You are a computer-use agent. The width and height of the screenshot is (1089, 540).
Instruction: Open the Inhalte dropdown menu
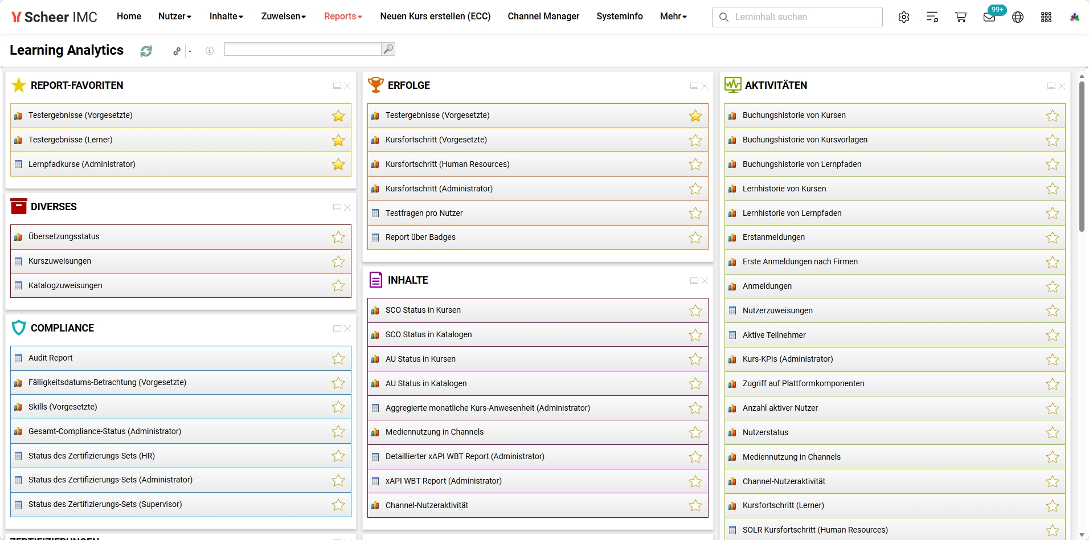pyautogui.click(x=226, y=17)
